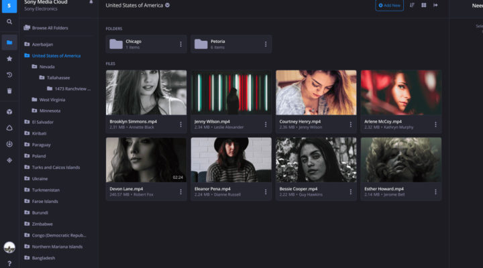
Task: Select Eleanor Pena video thumbnail
Action: (231, 159)
